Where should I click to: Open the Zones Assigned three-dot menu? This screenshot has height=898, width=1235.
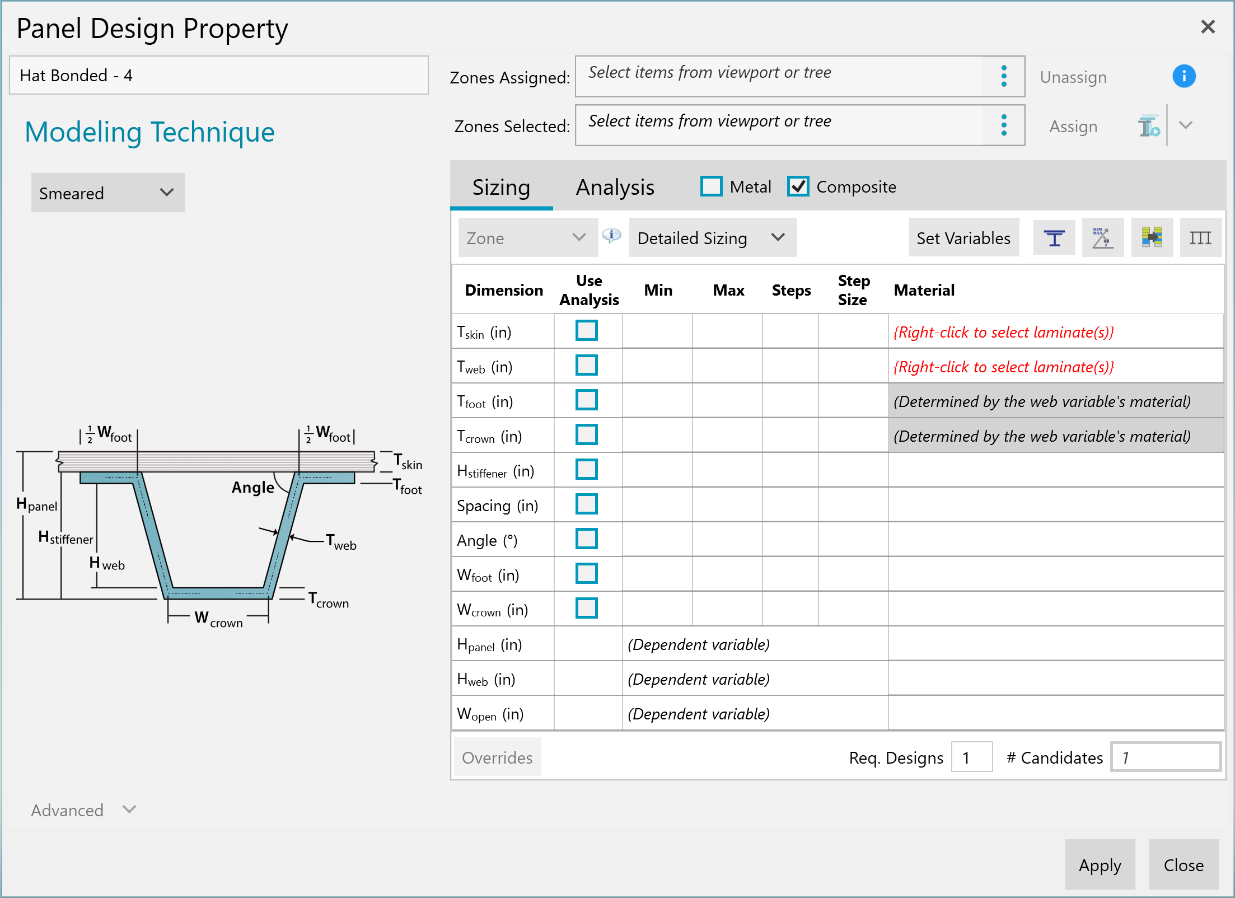(x=1004, y=76)
